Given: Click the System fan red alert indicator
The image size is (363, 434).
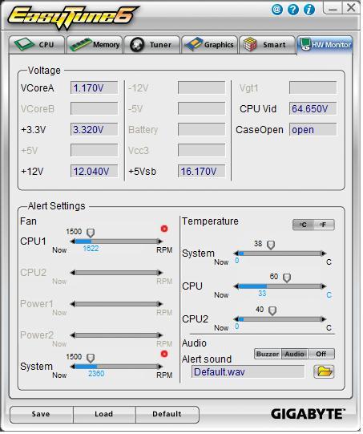Looking at the screenshot, I should [164, 354].
